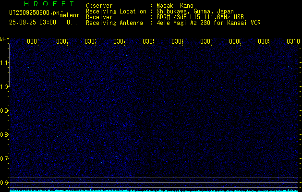Select the Receiver field label

pyautogui.click(x=99, y=17)
